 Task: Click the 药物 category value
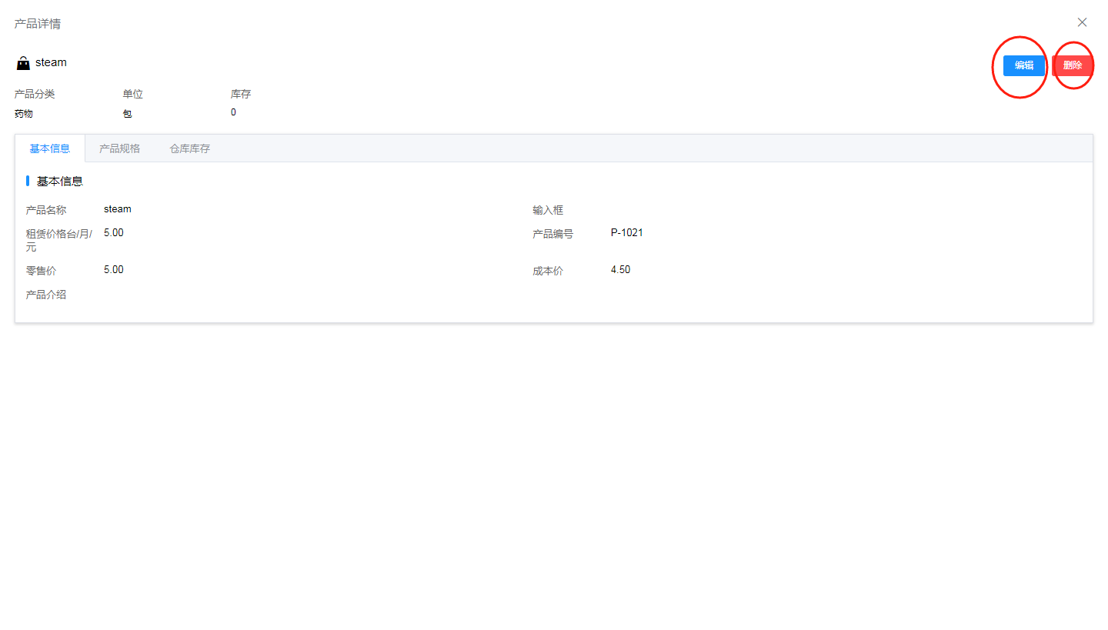24,114
